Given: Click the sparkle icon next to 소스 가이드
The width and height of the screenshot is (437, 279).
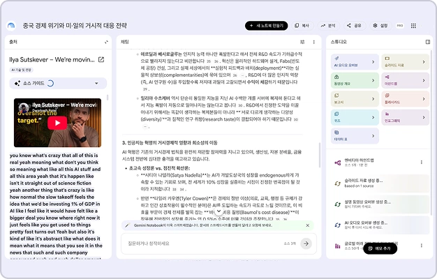Looking at the screenshot, I should 17,83.
